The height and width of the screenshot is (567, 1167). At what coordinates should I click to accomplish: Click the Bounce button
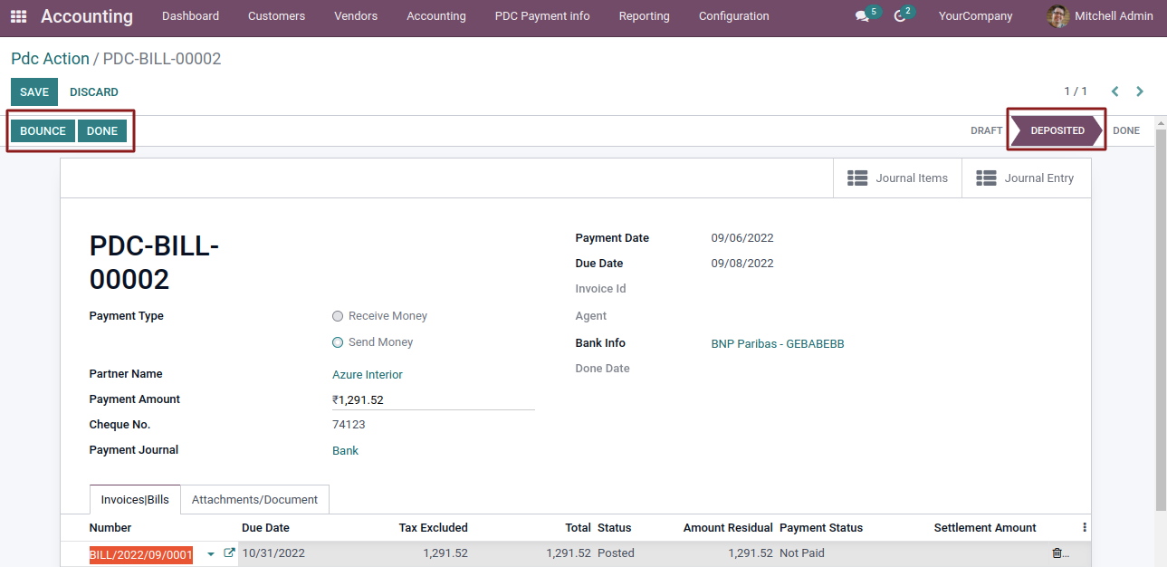[x=43, y=131]
